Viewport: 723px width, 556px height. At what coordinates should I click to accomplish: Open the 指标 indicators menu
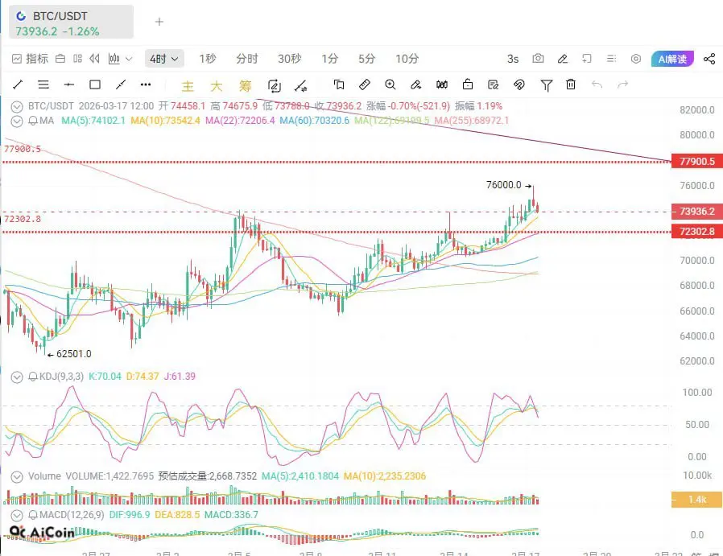click(30, 59)
